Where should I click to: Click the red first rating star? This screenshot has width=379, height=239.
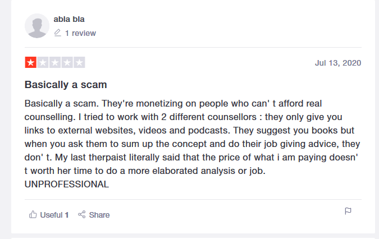point(30,62)
